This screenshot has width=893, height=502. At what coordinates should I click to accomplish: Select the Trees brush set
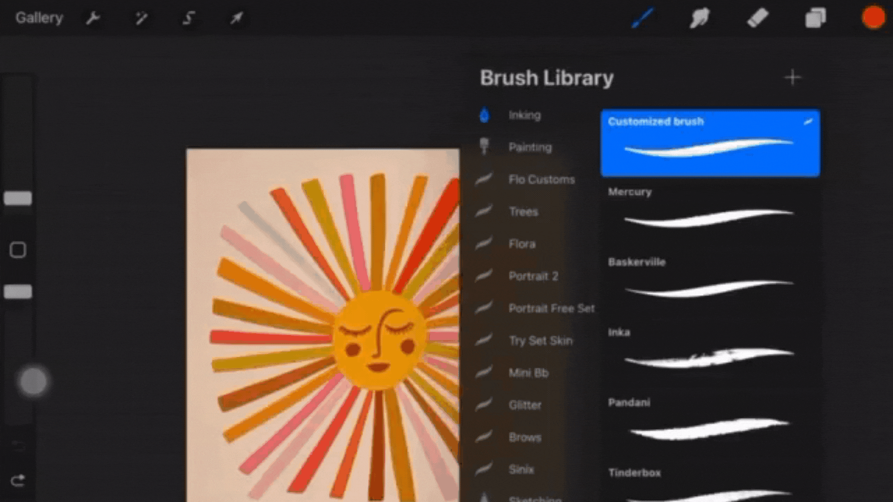pos(523,211)
